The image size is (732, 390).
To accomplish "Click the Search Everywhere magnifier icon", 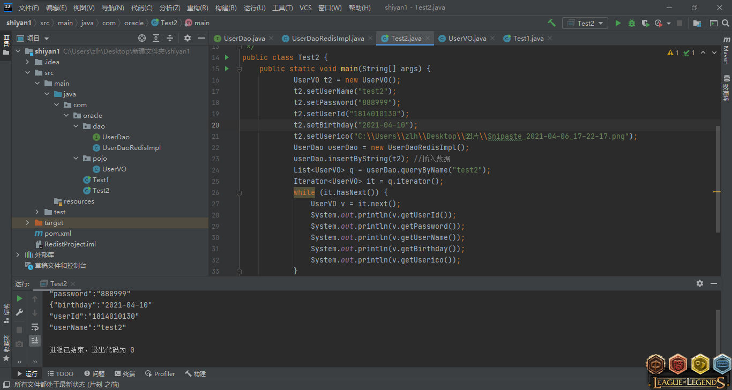I will click(726, 23).
